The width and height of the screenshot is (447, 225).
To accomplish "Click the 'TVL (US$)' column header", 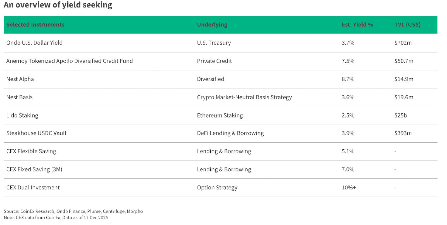I will 407,25.
